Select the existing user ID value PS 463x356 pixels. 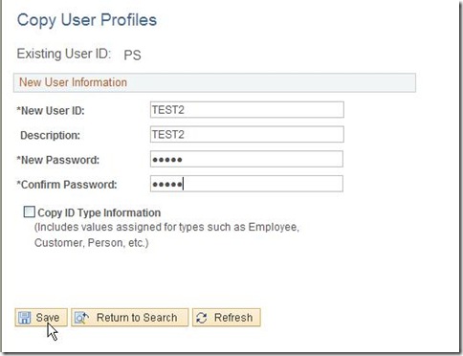tap(132, 56)
